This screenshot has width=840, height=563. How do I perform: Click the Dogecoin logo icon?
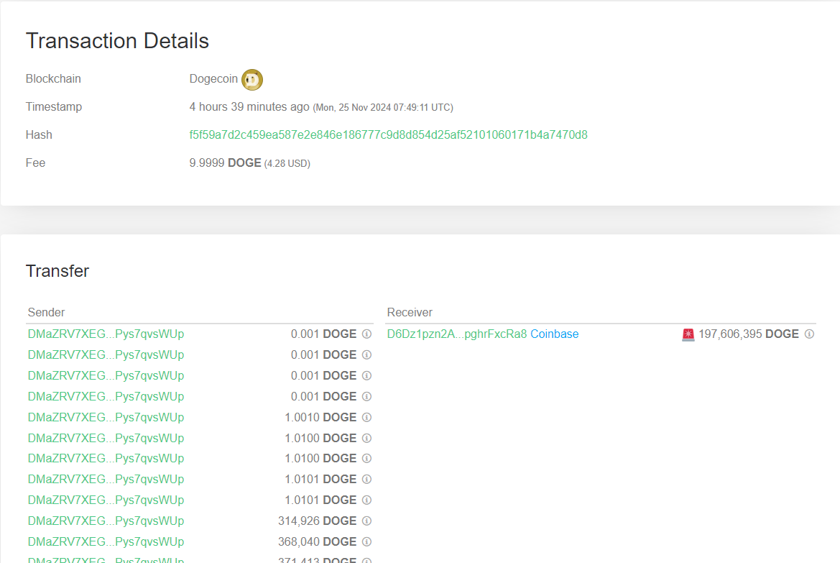click(251, 79)
